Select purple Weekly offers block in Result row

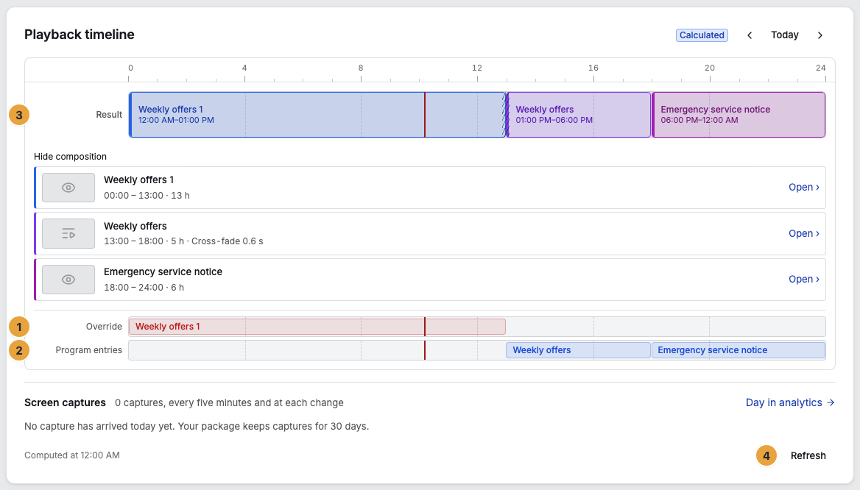point(579,115)
